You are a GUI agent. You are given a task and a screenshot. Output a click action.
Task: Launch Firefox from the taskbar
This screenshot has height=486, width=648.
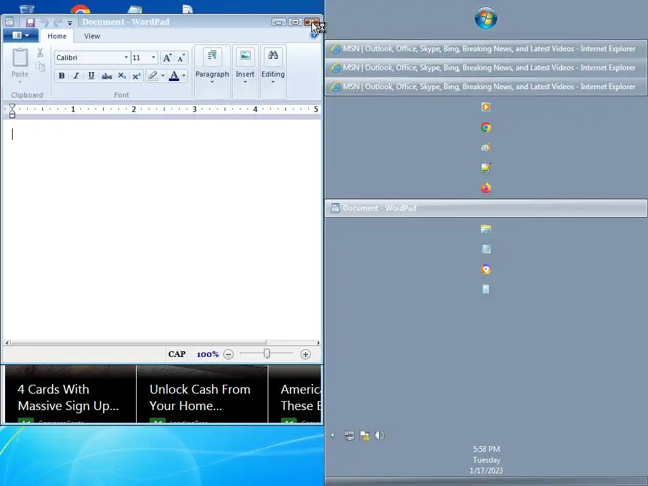click(486, 188)
